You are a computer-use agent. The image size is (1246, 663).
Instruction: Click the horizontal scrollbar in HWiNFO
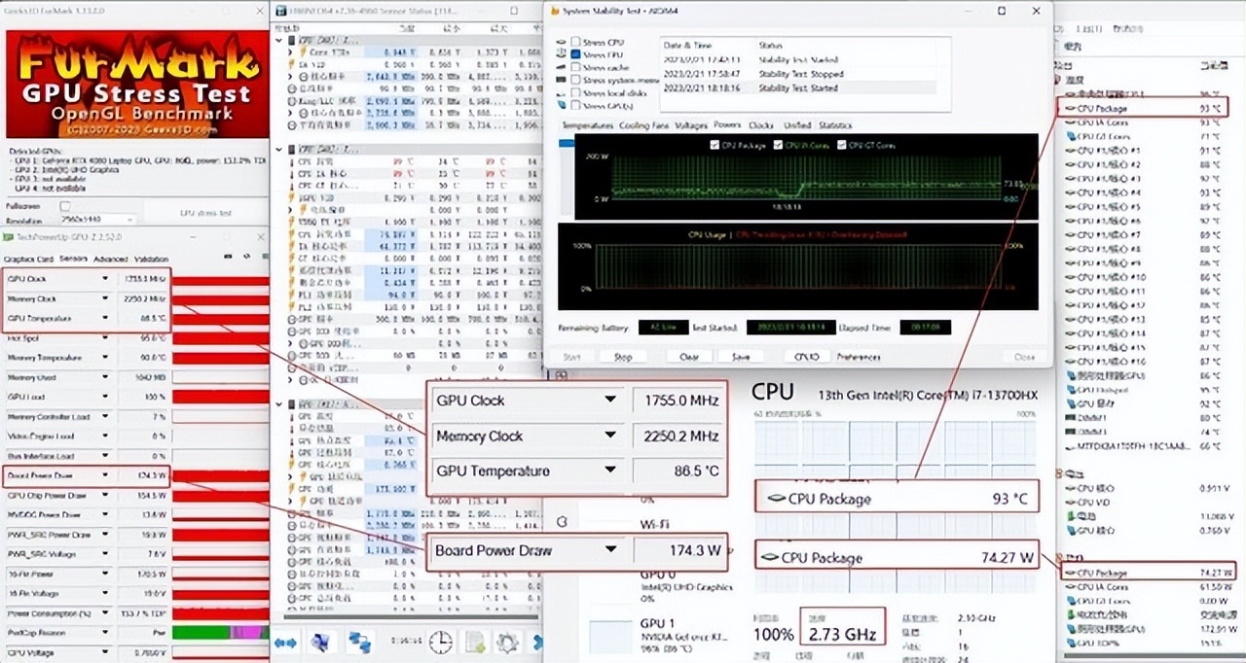[409, 616]
